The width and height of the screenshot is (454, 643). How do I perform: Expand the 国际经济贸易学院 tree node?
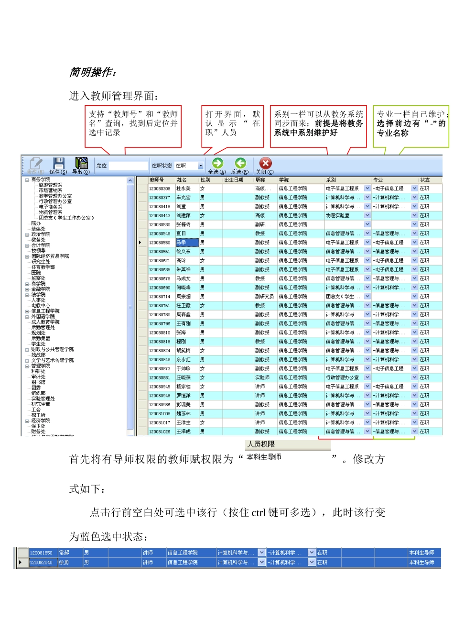pyautogui.click(x=27, y=256)
